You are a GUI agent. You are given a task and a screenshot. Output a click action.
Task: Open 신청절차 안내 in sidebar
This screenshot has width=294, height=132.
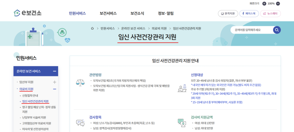(30, 96)
